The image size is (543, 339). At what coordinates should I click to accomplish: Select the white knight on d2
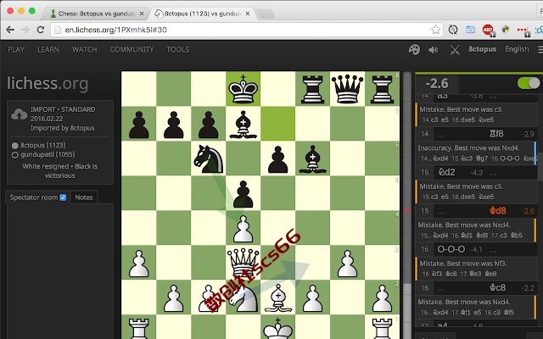point(244,297)
